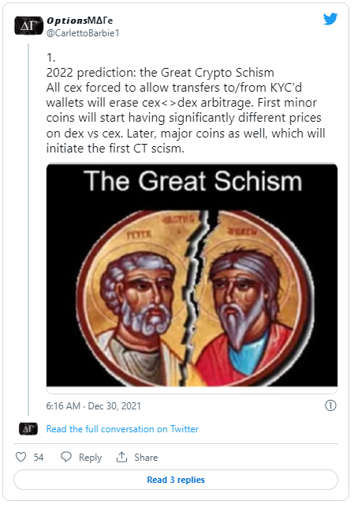Click the Reply label text
The image size is (354, 505).
pyautogui.click(x=90, y=458)
